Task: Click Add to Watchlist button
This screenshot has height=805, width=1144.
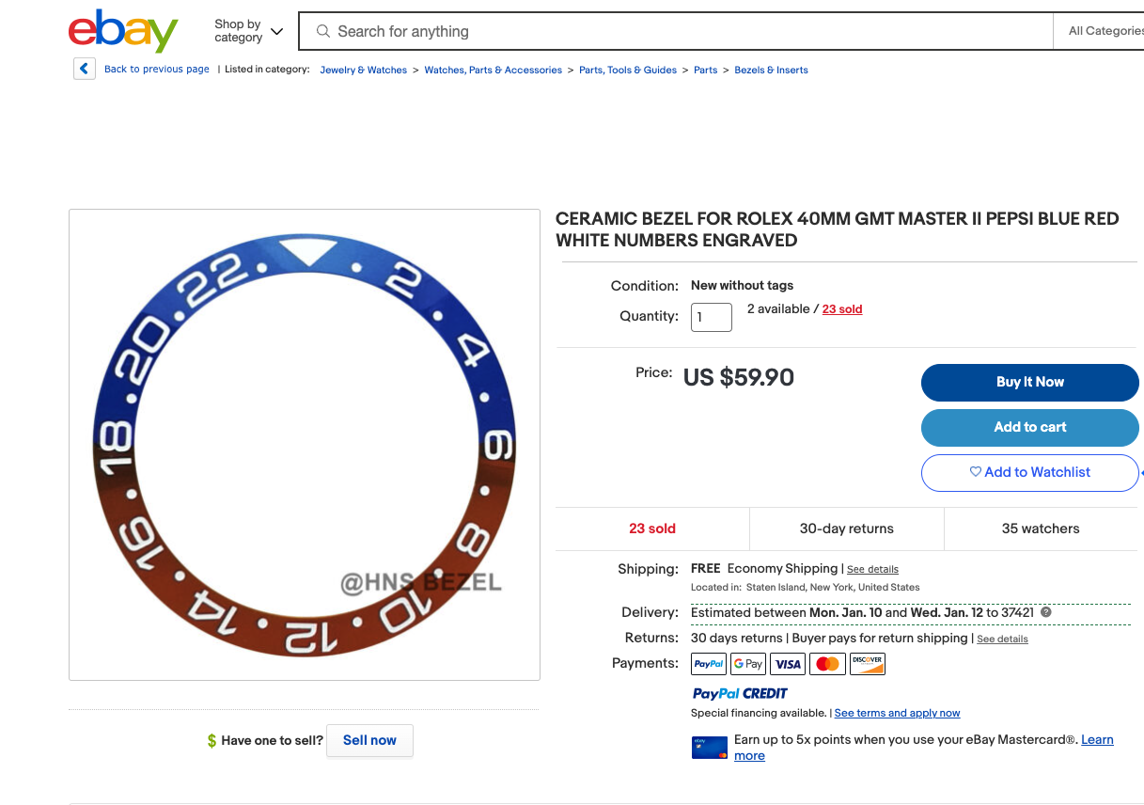Action: [x=1029, y=472]
